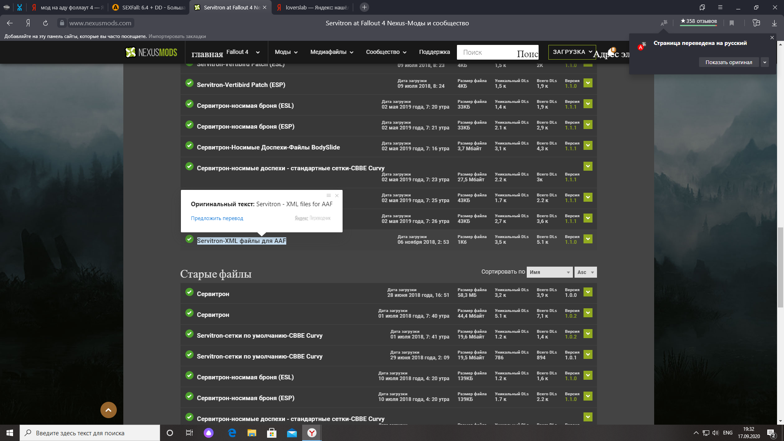
Task: Click the checkmark beside Servitron-Vertibird Patch (ESP)
Action: click(x=189, y=83)
